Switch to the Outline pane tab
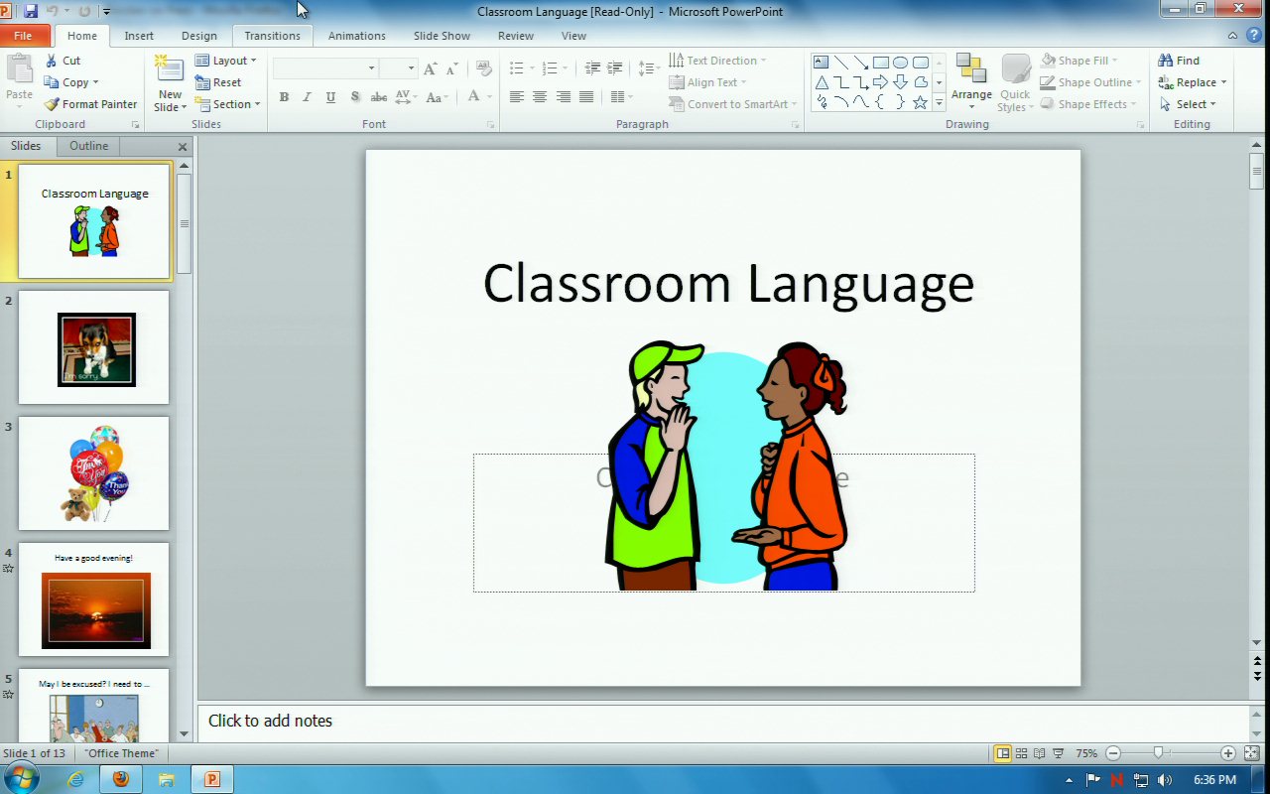Image resolution: width=1270 pixels, height=794 pixels. [88, 146]
